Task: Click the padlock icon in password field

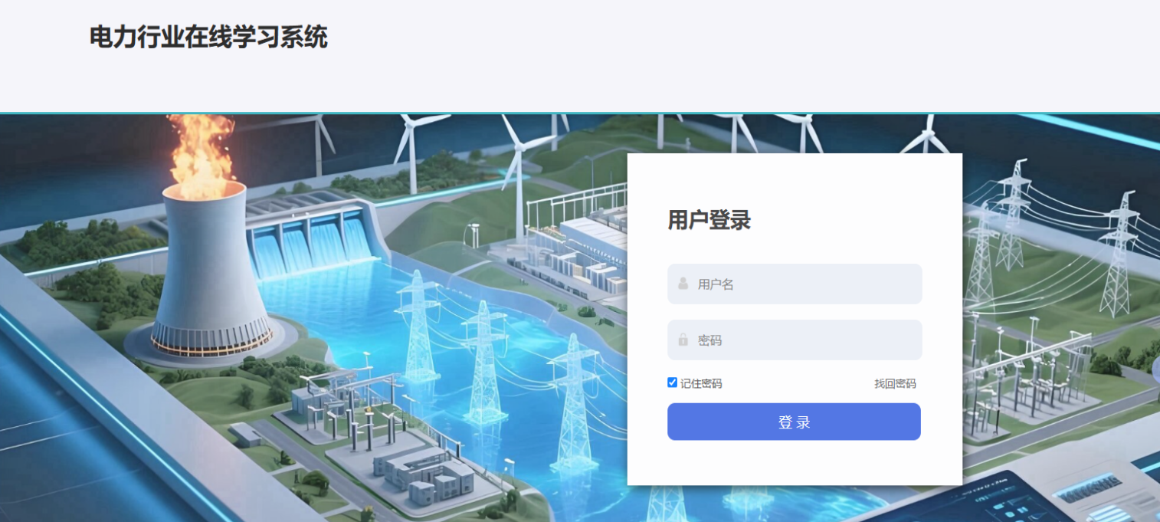Action: pyautogui.click(x=683, y=340)
